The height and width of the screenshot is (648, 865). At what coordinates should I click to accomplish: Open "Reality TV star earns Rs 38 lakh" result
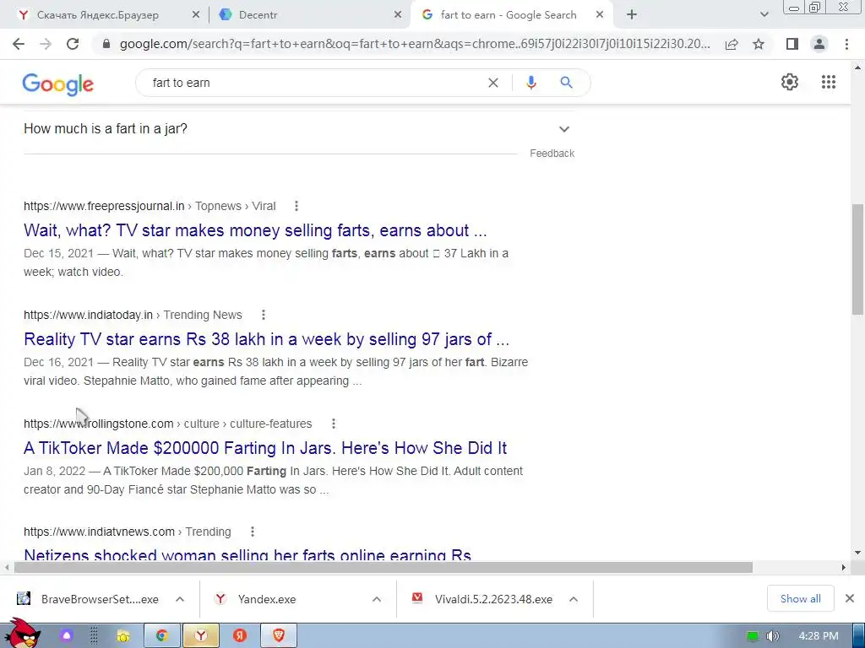click(266, 339)
